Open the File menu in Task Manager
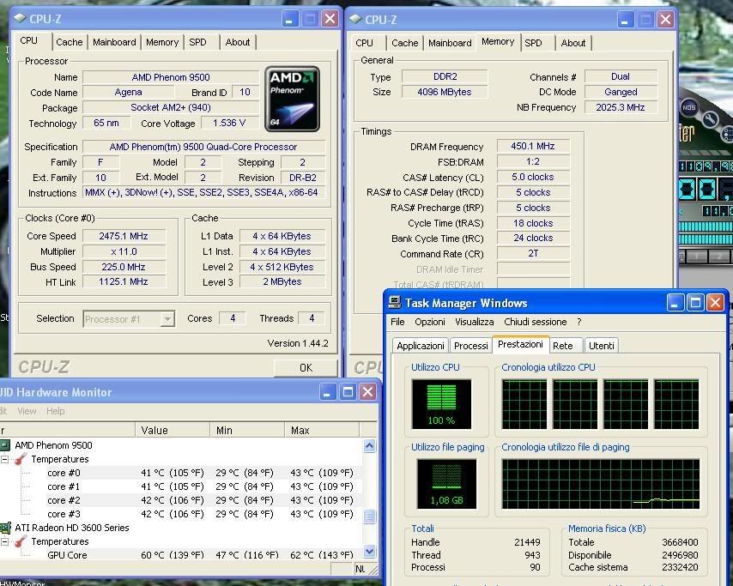 [397, 322]
